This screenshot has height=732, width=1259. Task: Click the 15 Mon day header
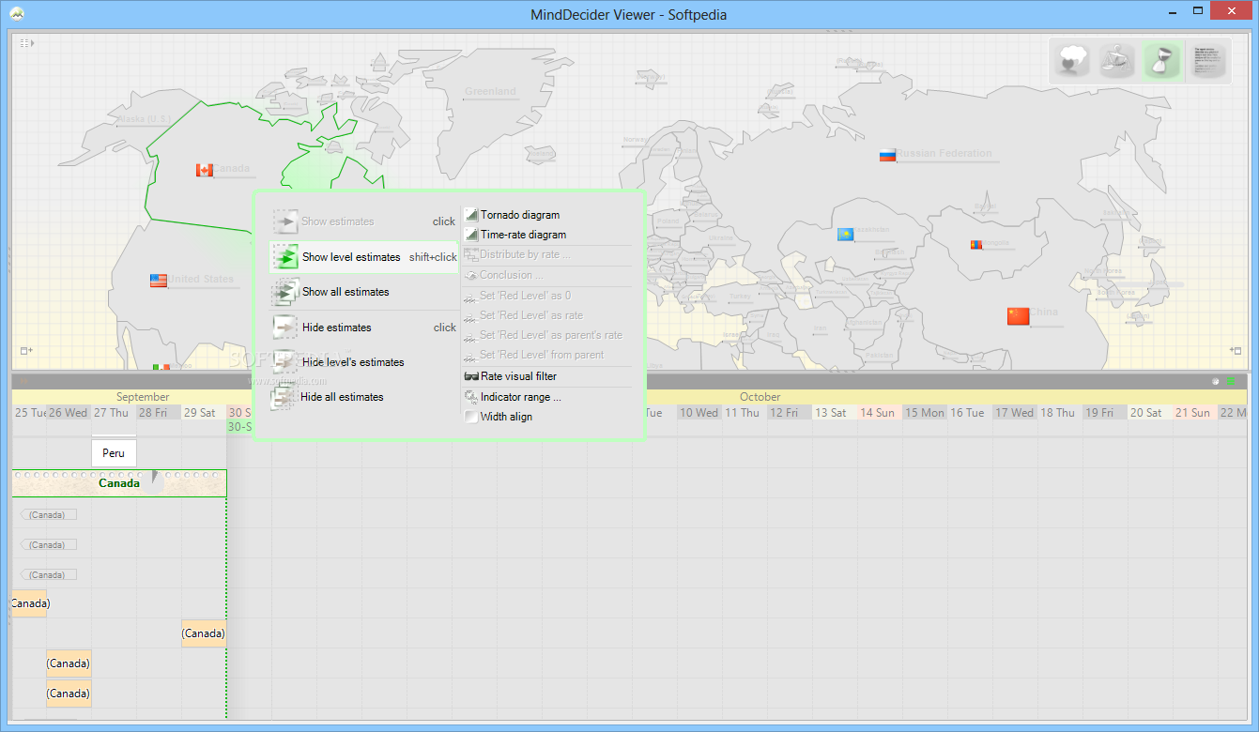925,413
